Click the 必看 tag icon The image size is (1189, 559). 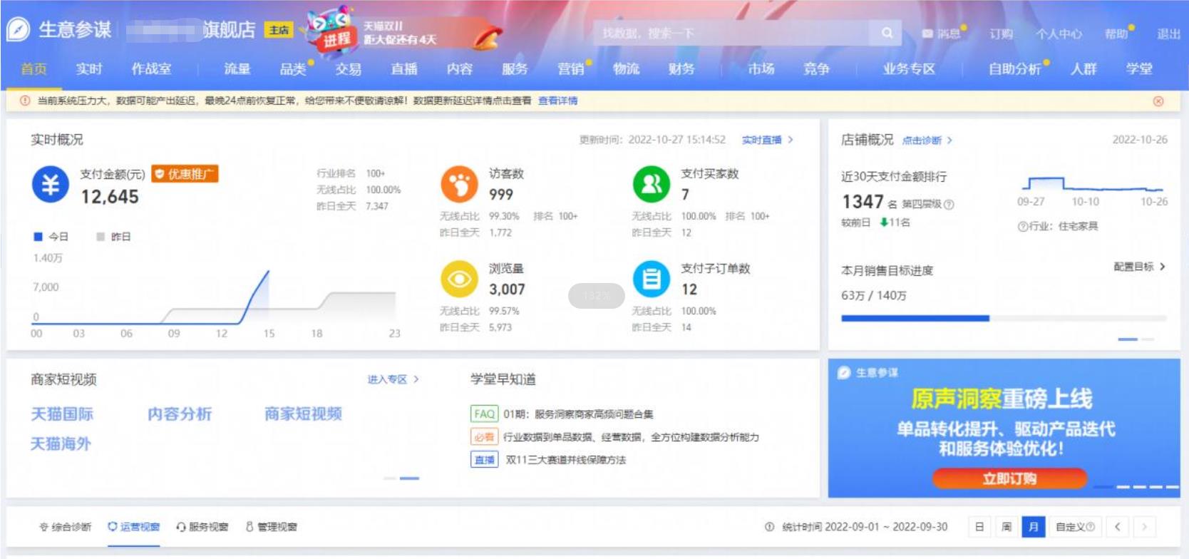pos(484,437)
